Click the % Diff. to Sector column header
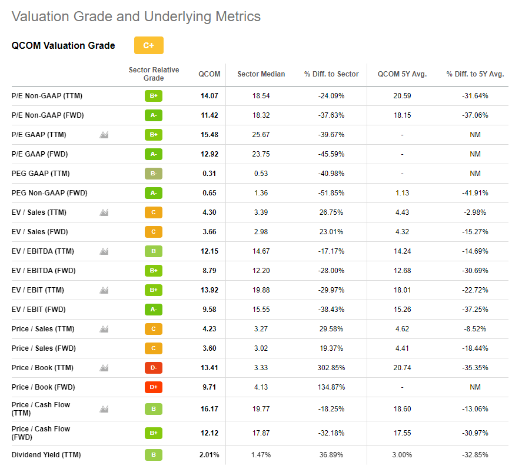512x472 pixels. (331, 74)
